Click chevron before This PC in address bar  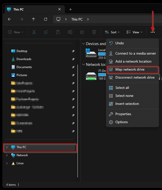tap(66, 19)
